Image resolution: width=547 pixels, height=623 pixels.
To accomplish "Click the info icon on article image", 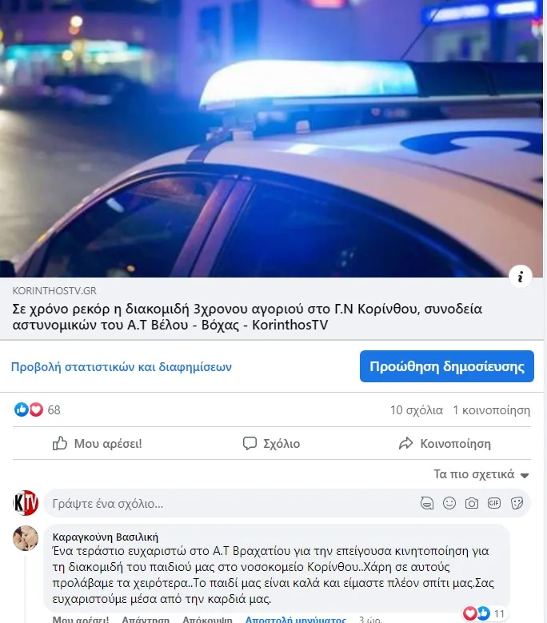I will (x=520, y=276).
